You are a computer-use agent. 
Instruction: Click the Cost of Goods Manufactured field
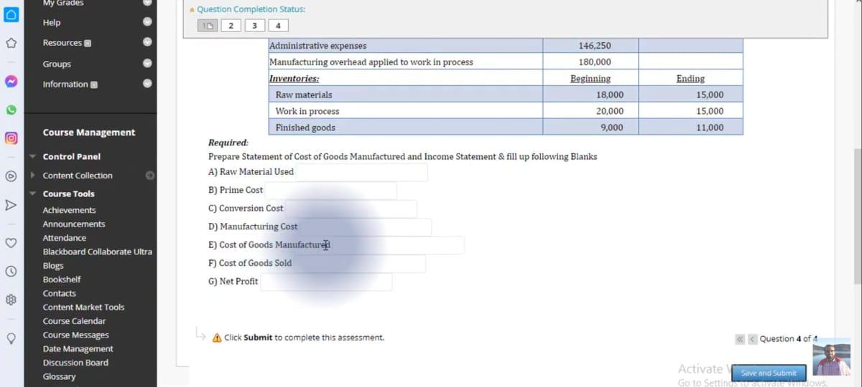point(397,245)
